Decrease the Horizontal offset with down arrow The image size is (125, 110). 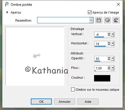(109, 45)
